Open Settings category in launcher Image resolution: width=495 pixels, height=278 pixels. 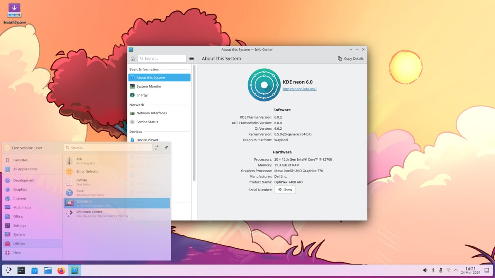click(32, 225)
